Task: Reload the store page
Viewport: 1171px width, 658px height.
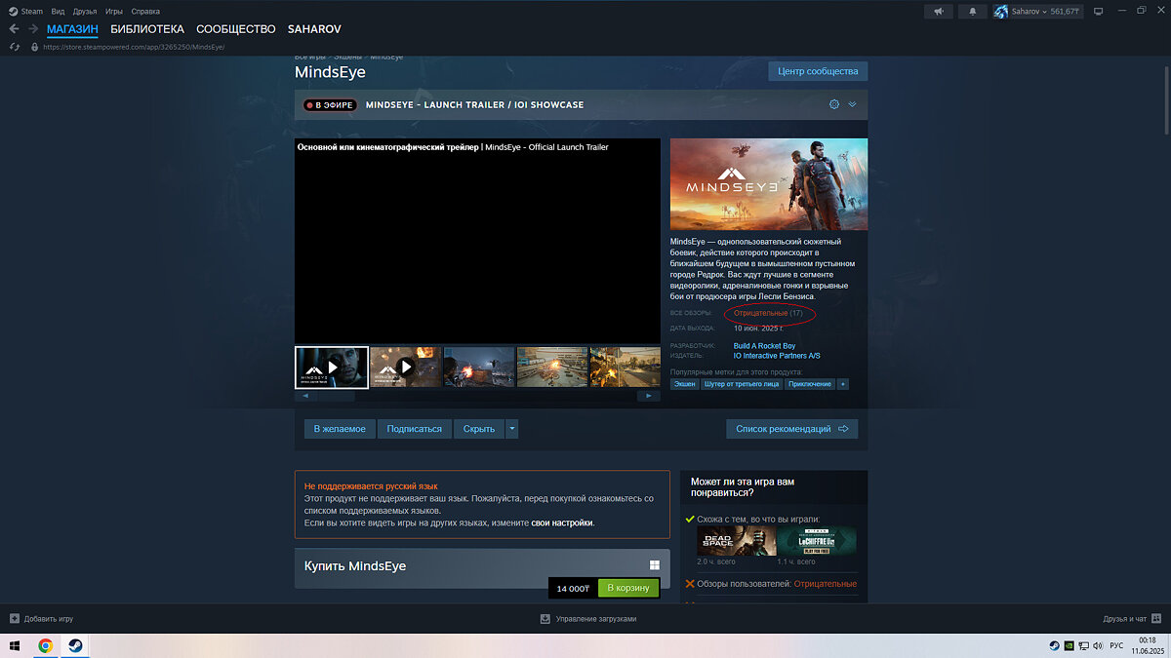Action: [x=14, y=46]
